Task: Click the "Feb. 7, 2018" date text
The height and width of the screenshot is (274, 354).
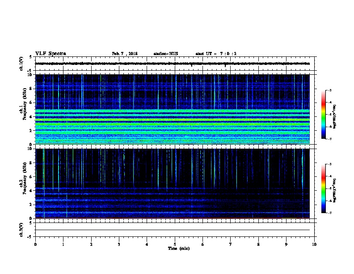Action: pyautogui.click(x=125, y=54)
